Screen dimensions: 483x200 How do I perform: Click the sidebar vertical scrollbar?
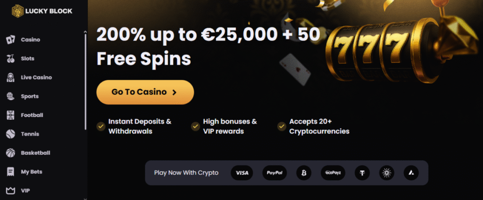click(85, 80)
